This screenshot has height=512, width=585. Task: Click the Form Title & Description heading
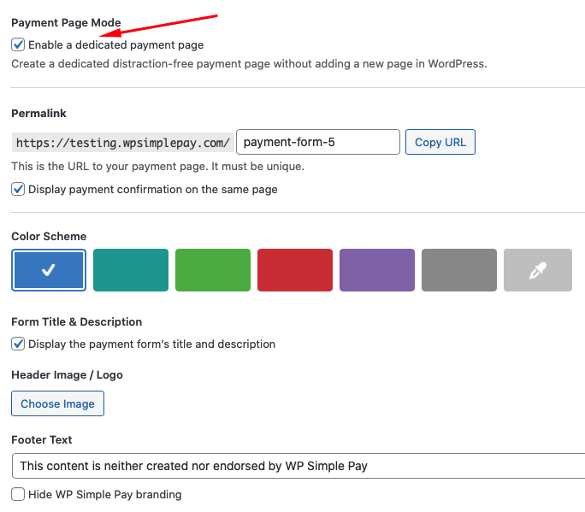click(x=76, y=321)
